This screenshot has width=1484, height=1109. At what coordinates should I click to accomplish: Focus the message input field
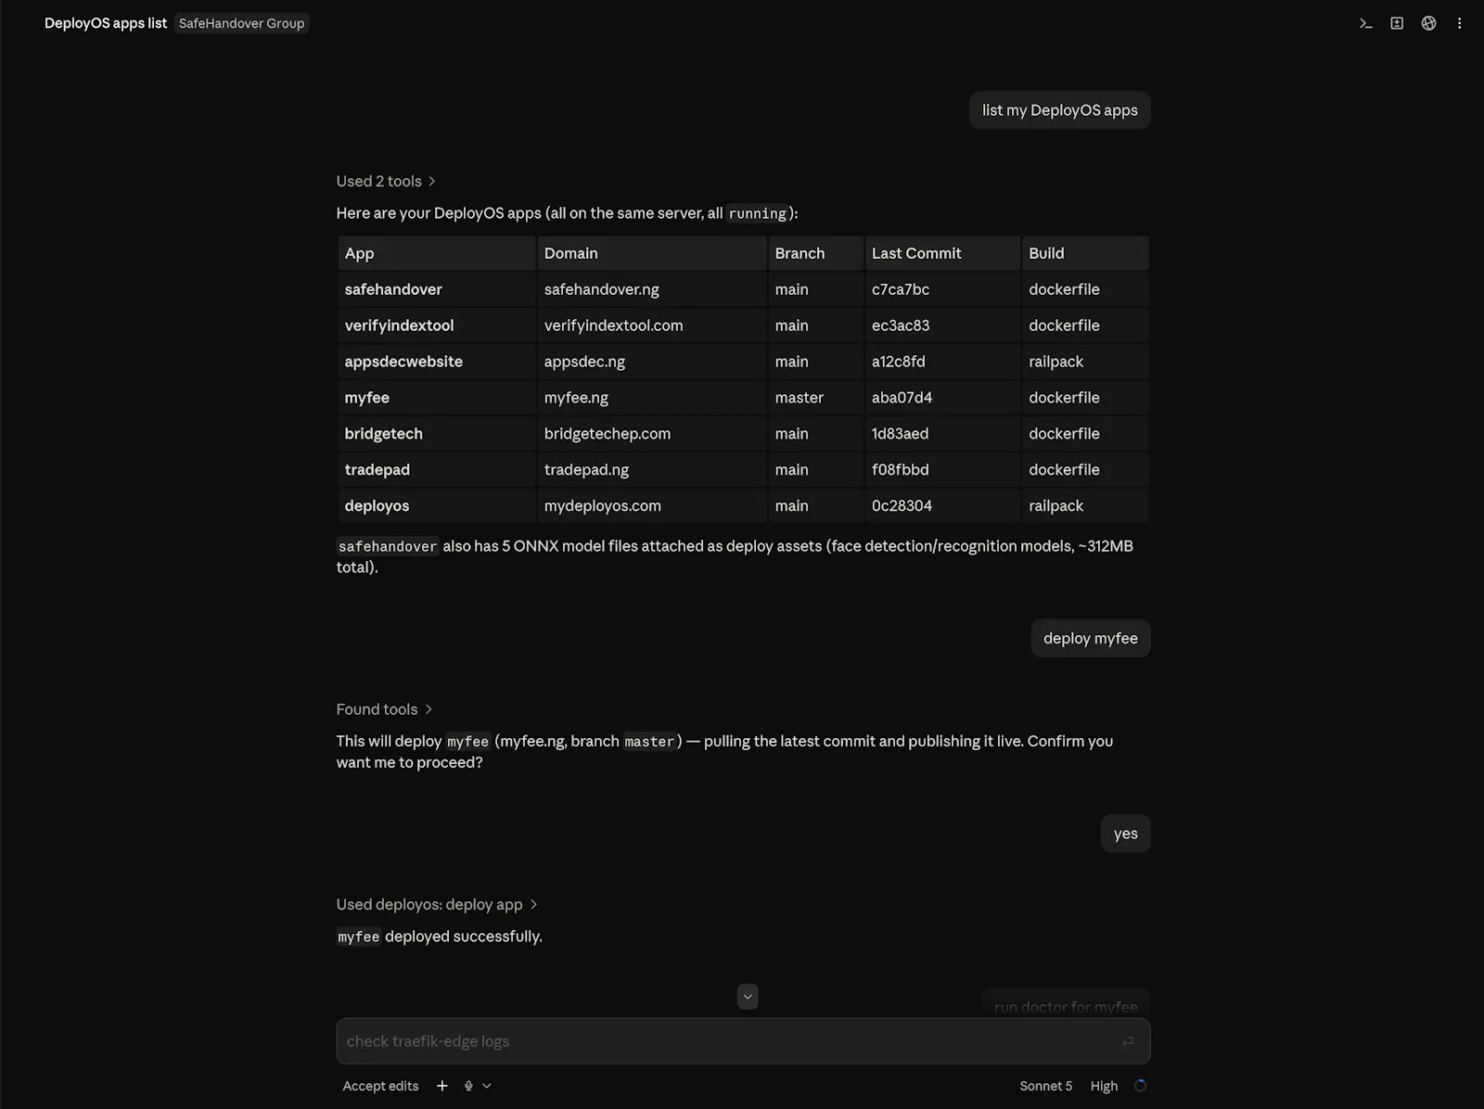click(743, 1041)
